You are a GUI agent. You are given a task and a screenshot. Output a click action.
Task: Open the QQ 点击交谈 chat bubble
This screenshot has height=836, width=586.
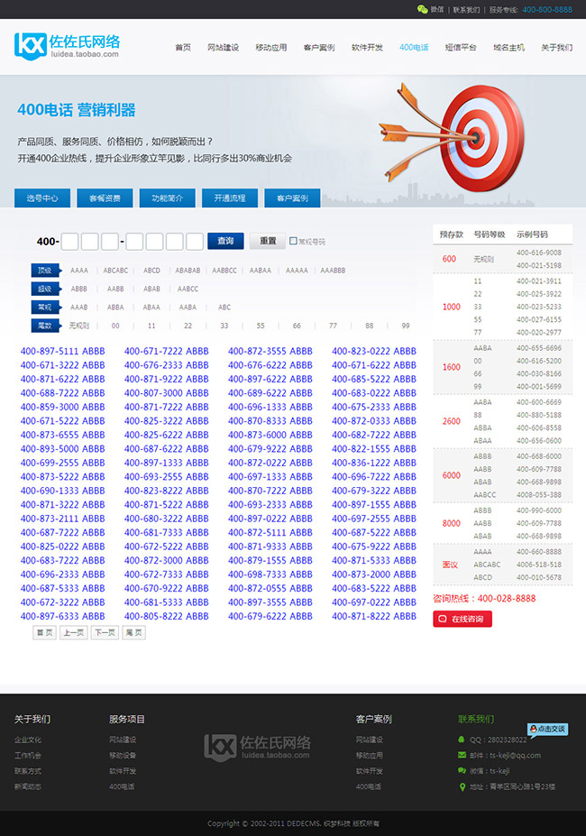tap(547, 729)
